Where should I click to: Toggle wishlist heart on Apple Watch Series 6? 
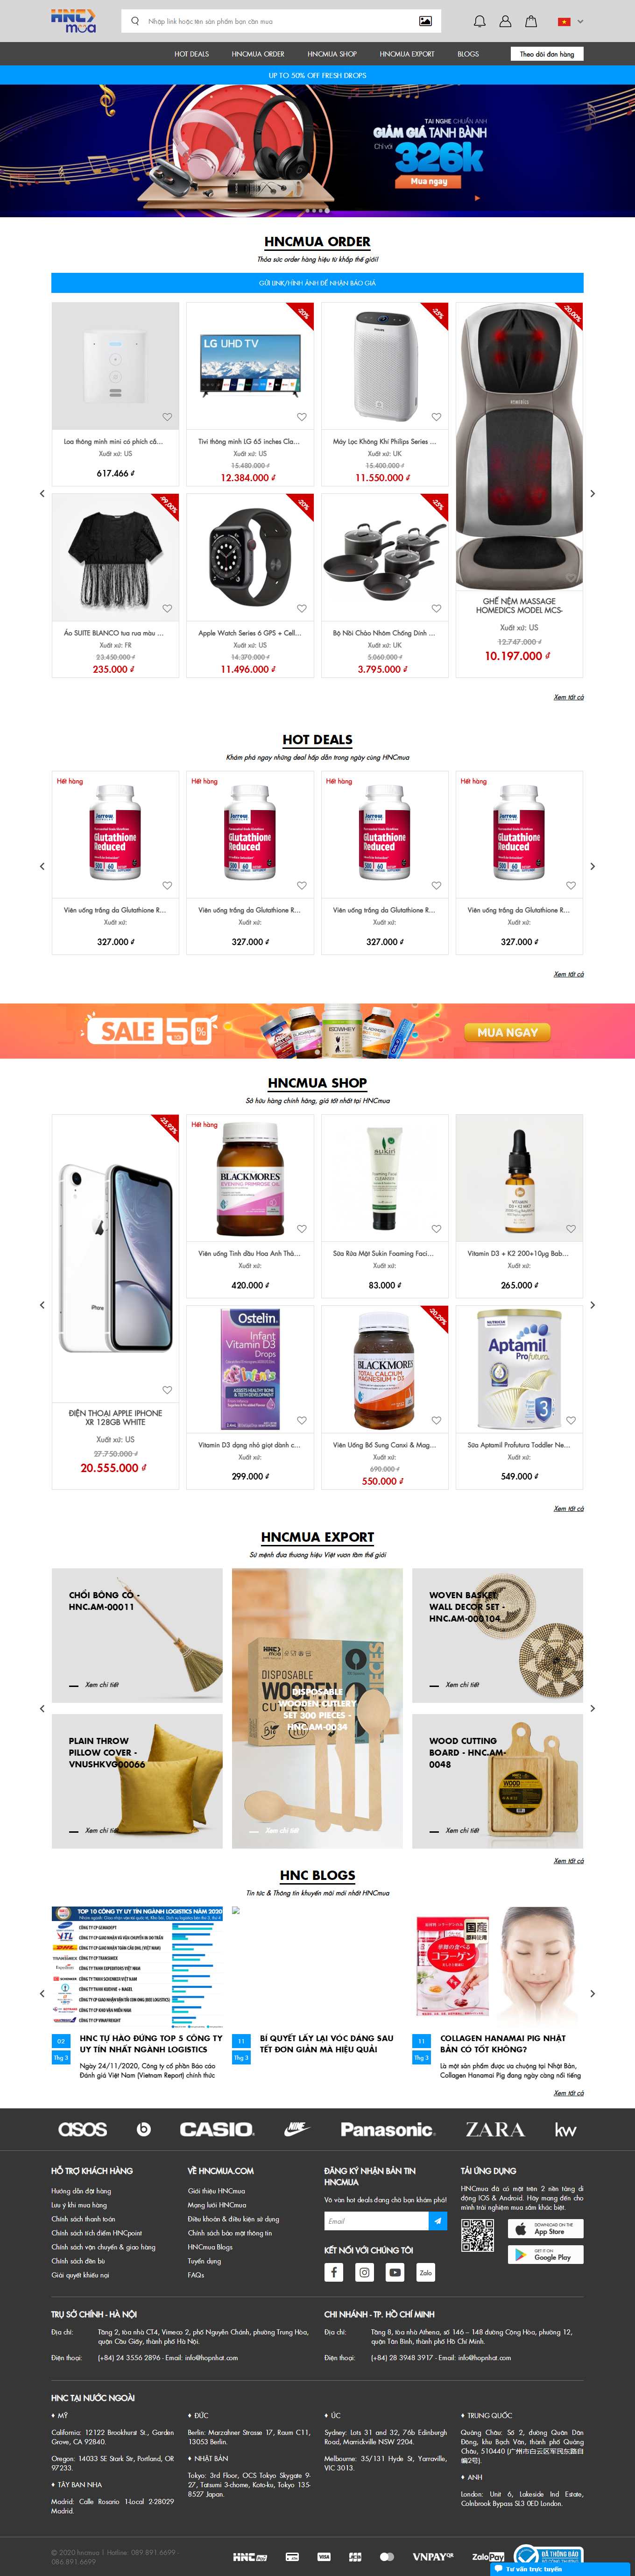(302, 608)
